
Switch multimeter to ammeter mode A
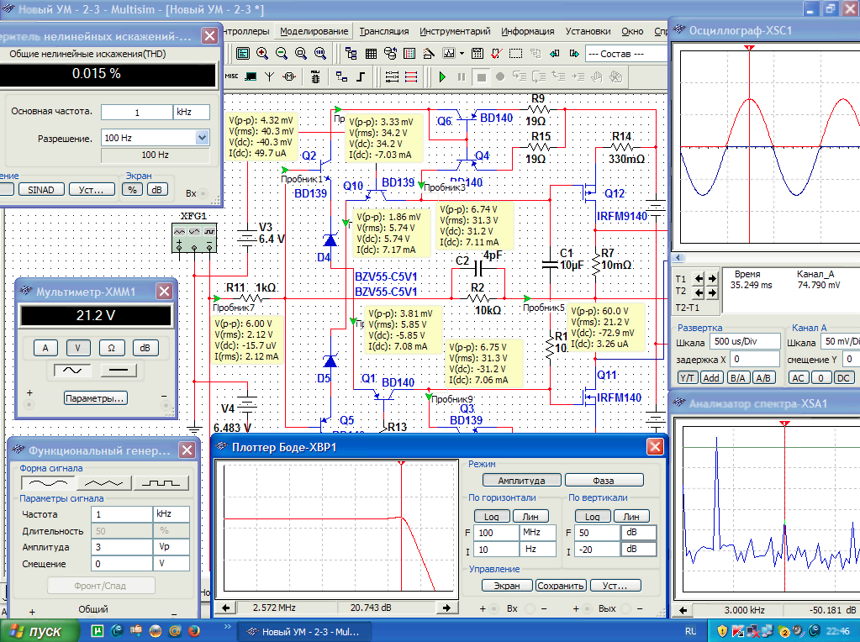45,348
